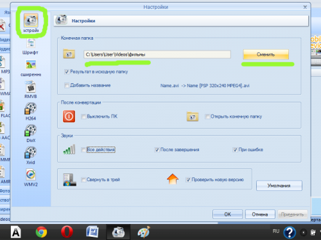
Task: Click the folder icon near Открыть конечную папку
Action: 193,116
